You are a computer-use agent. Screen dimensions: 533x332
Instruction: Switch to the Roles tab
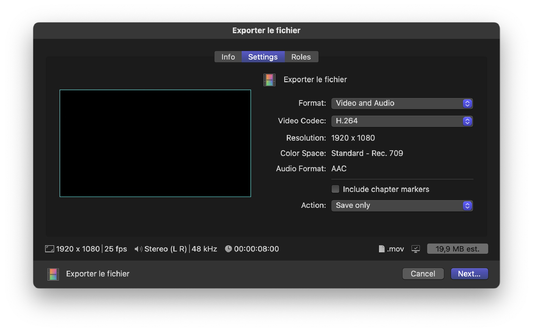[301, 57]
